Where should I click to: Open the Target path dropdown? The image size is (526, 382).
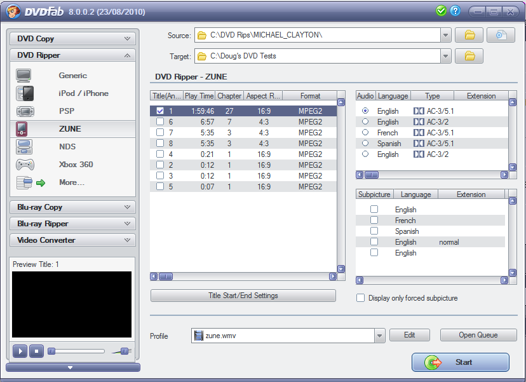point(445,56)
